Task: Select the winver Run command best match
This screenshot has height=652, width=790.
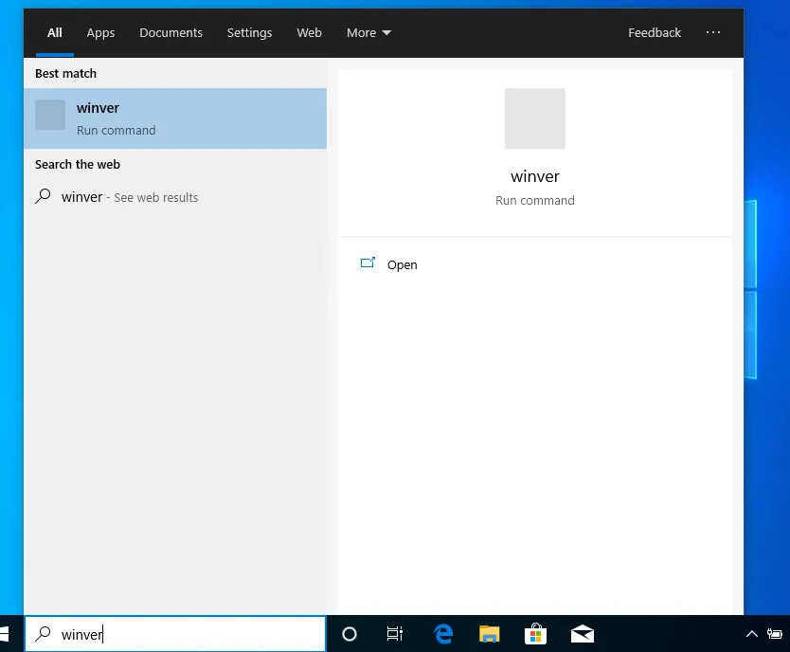Action: coord(175,118)
